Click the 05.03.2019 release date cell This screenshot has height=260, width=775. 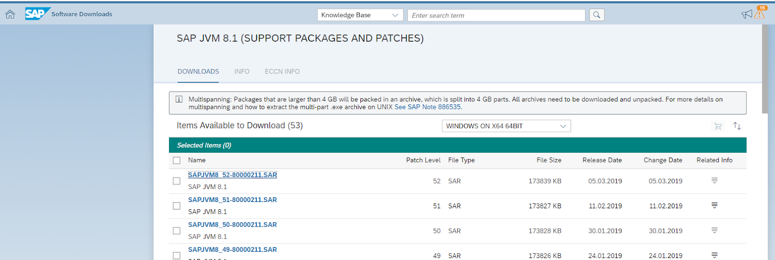(605, 181)
